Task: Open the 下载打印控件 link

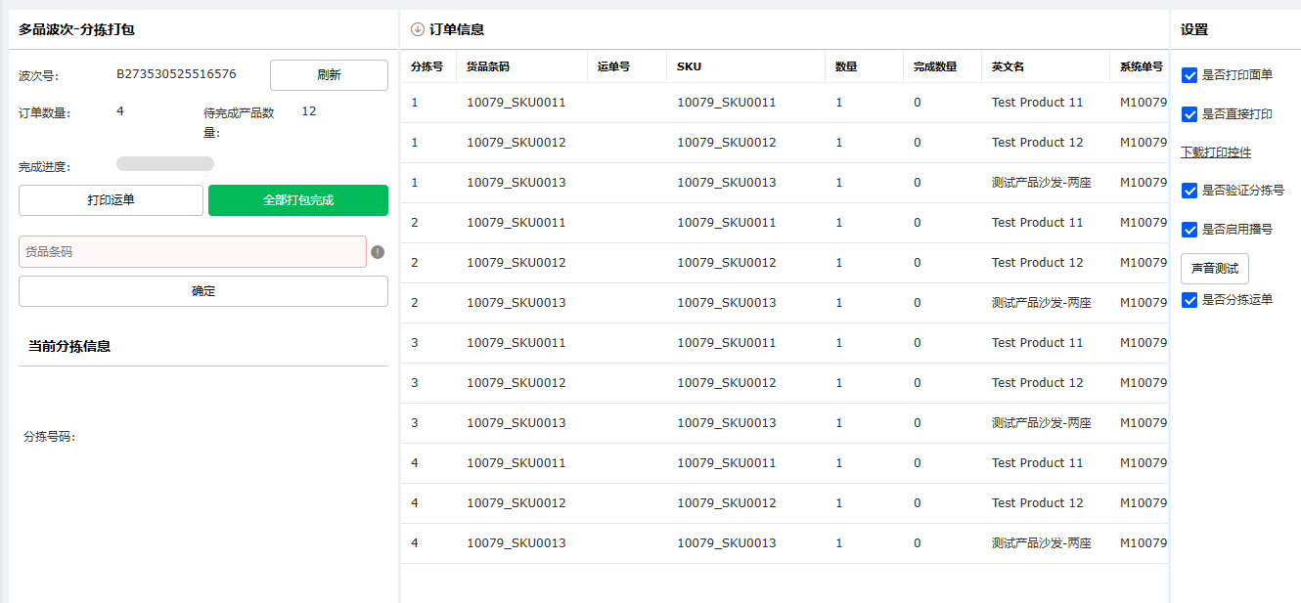Action: [1215, 152]
